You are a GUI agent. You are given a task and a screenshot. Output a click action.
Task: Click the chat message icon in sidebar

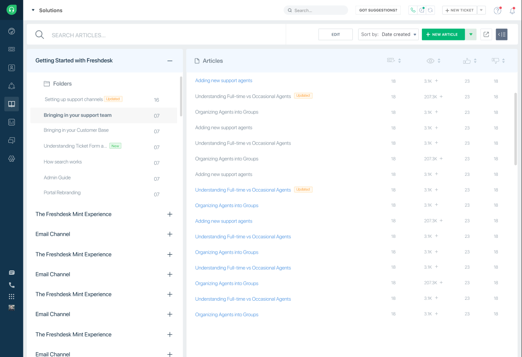pyautogui.click(x=12, y=273)
